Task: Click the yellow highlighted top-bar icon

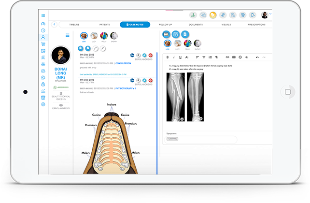Action: pos(213,15)
